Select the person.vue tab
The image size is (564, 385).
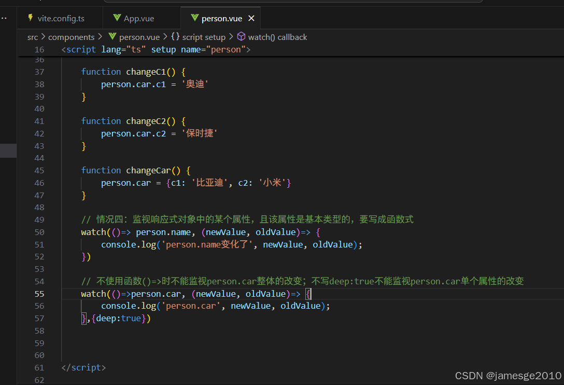221,18
